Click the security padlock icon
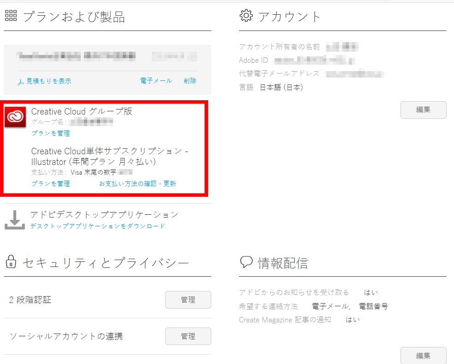Viewport: 454px width, 364px height. [x=11, y=261]
